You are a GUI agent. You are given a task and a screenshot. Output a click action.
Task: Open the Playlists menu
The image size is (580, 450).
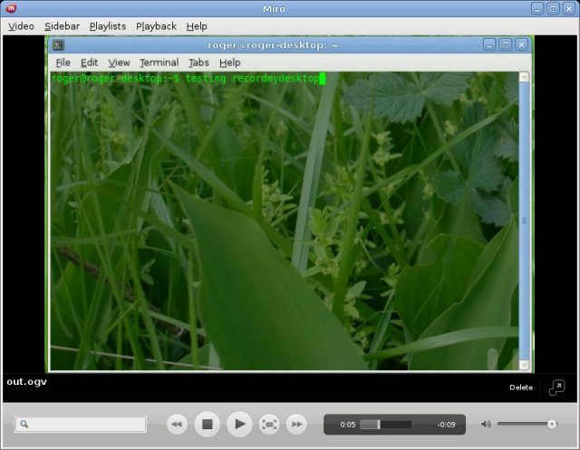pyautogui.click(x=108, y=26)
